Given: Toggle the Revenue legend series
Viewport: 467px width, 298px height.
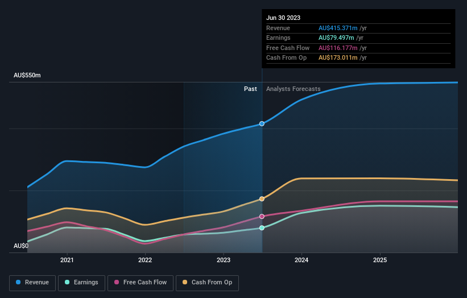Looking at the screenshot, I should [x=32, y=283].
